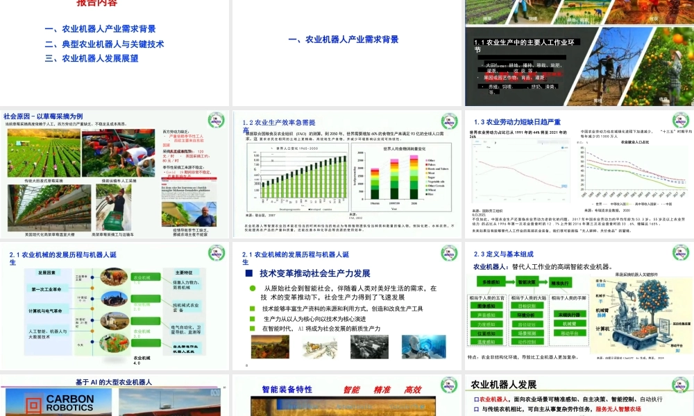Click the 计算机与电气革命 label
This screenshot has width=694, height=416.
(x=45, y=311)
